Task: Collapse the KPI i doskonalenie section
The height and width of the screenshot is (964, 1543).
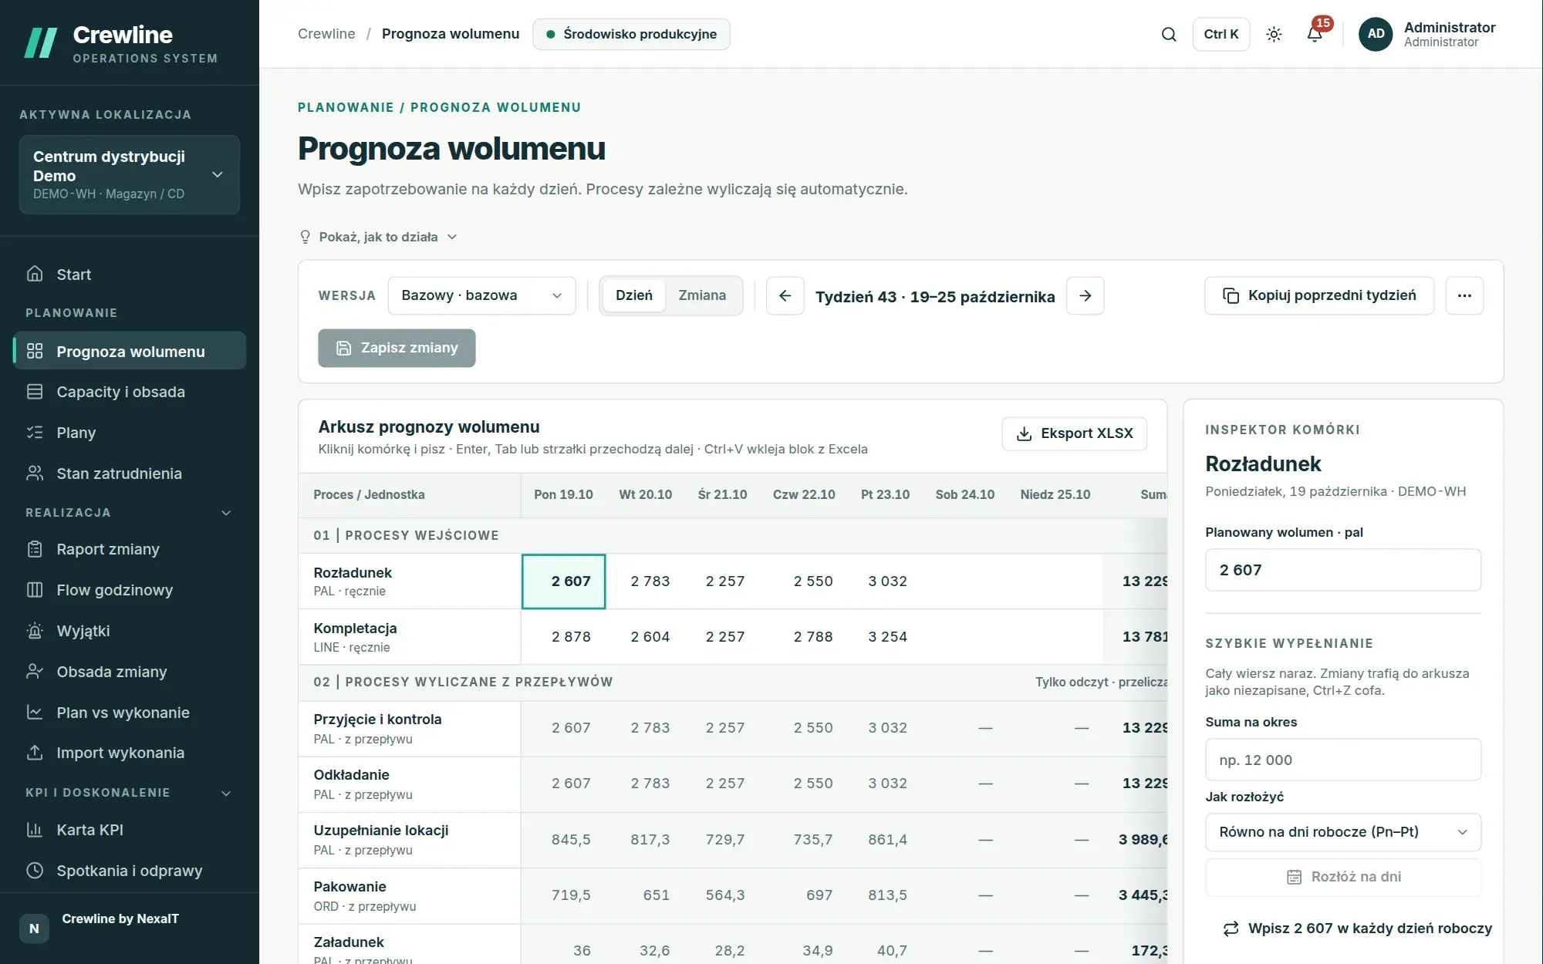Action: coord(226,793)
